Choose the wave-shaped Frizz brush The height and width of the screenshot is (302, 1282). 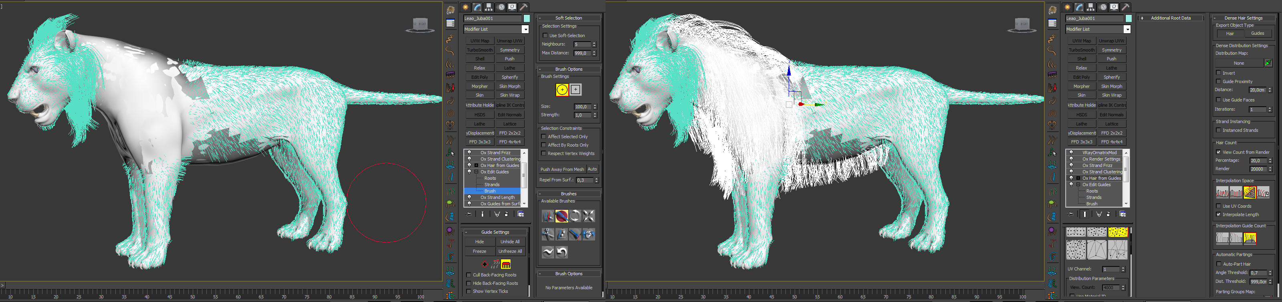tap(547, 252)
